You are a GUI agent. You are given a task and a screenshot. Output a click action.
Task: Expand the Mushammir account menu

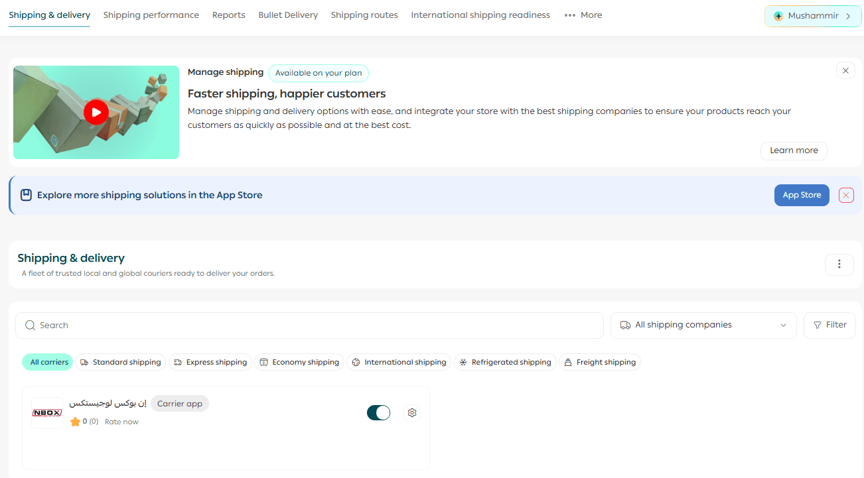[x=813, y=16]
